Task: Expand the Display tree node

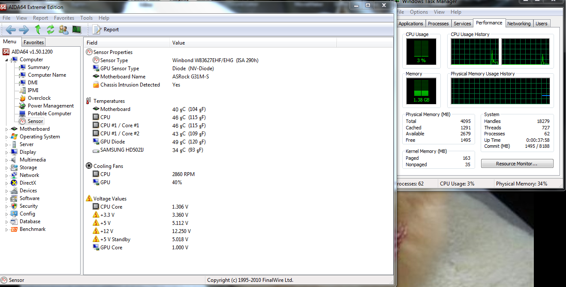Action: 6,152
